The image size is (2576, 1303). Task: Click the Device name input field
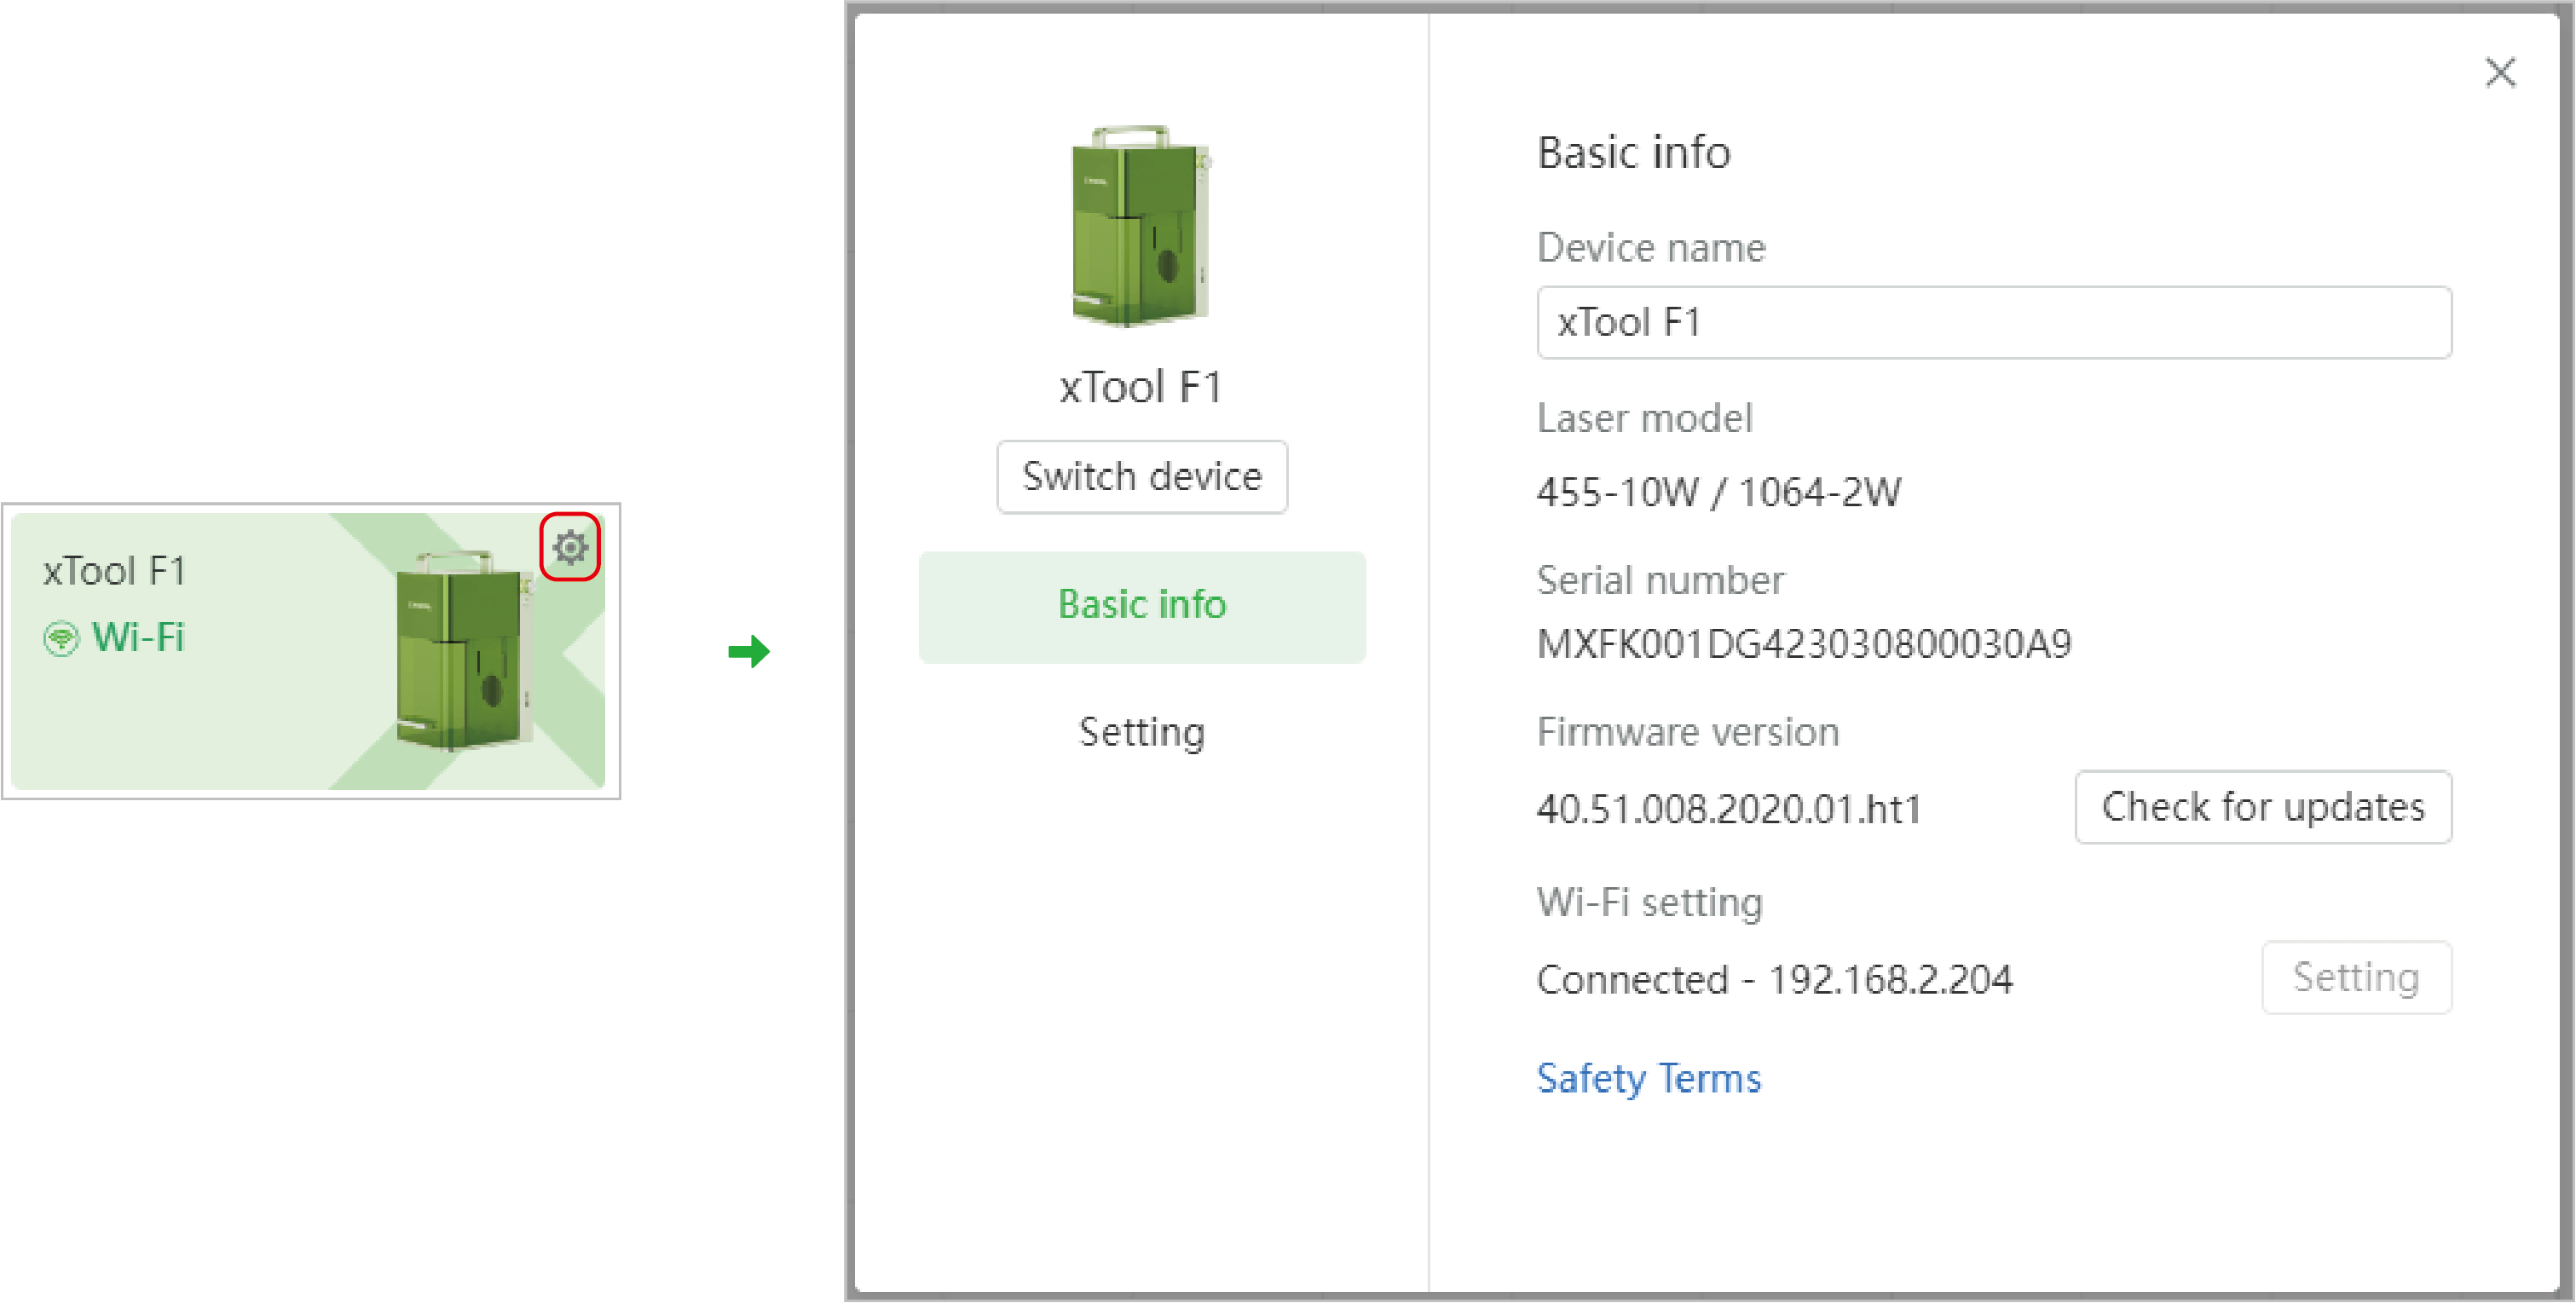tap(1990, 324)
